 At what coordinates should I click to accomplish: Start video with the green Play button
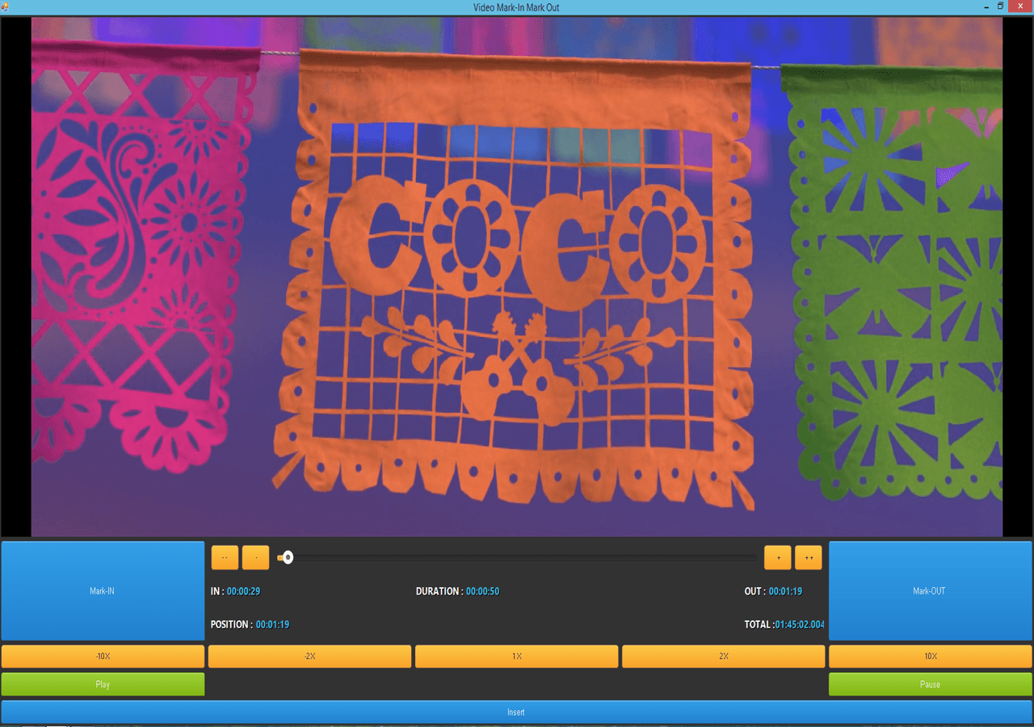point(103,684)
